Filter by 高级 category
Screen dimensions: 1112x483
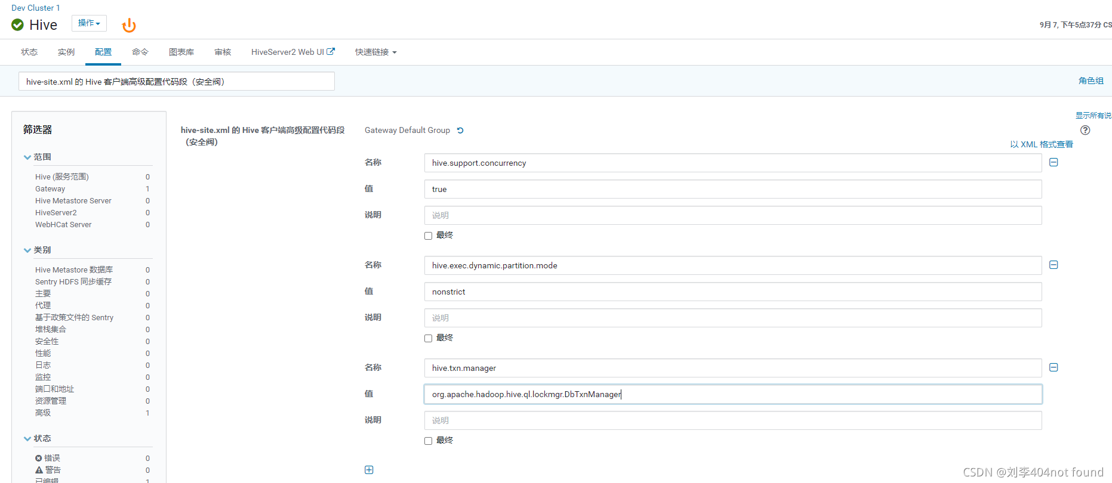point(43,413)
